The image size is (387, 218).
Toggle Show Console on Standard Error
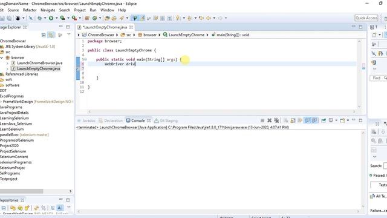pos(314,121)
